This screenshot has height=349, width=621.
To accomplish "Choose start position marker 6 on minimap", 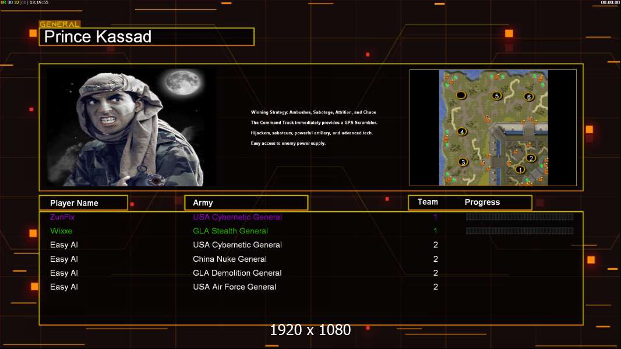I will click(529, 97).
